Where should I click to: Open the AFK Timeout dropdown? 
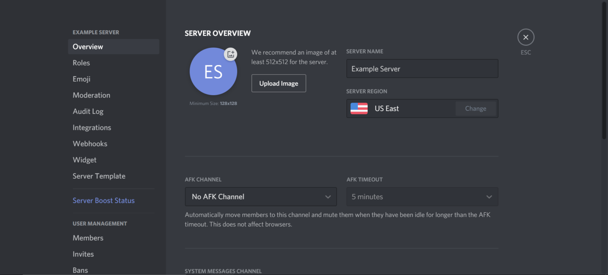pyautogui.click(x=422, y=197)
